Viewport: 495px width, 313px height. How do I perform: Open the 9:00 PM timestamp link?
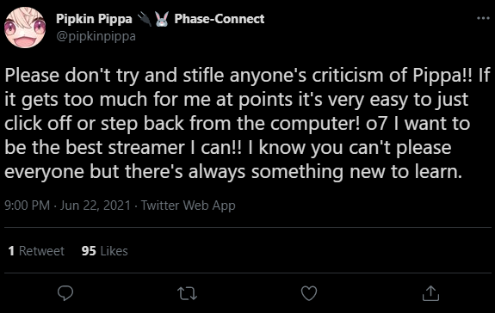point(28,206)
